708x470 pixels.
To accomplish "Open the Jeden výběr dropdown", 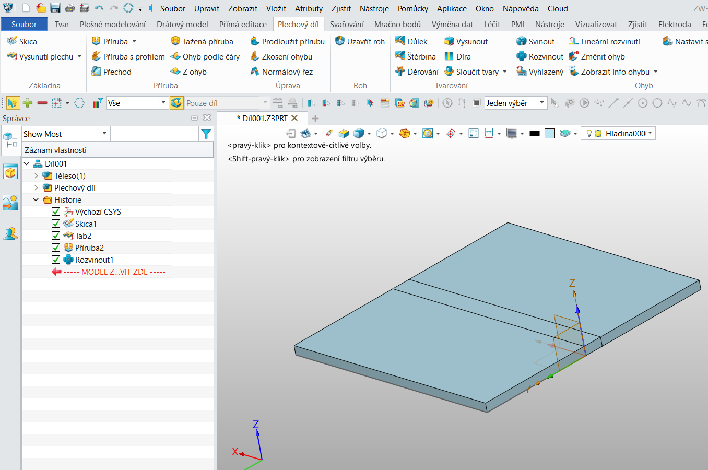I will [x=516, y=103].
